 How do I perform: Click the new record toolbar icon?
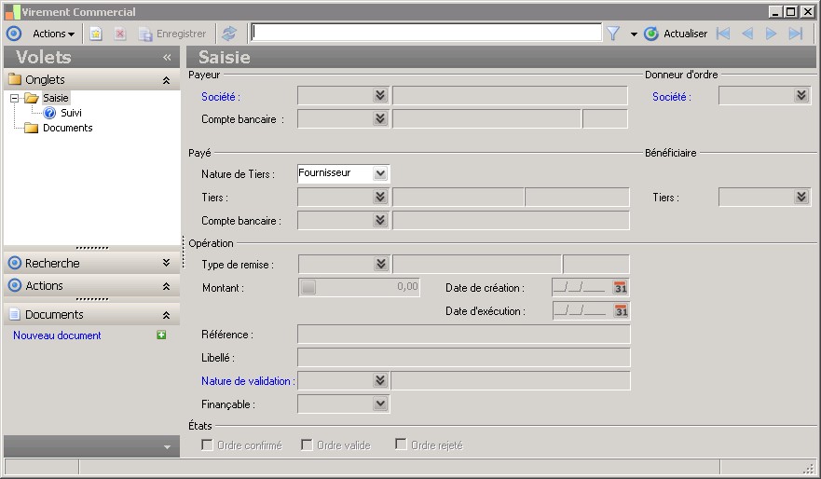coord(95,34)
